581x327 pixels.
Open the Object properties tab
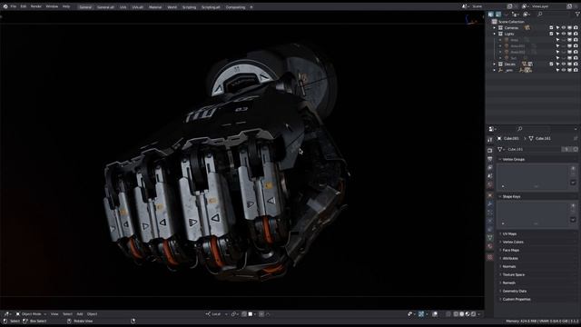490,195
